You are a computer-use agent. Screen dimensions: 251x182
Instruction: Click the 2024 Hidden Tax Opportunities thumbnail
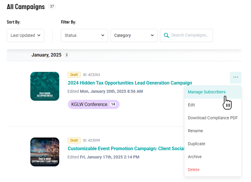tap(45, 86)
